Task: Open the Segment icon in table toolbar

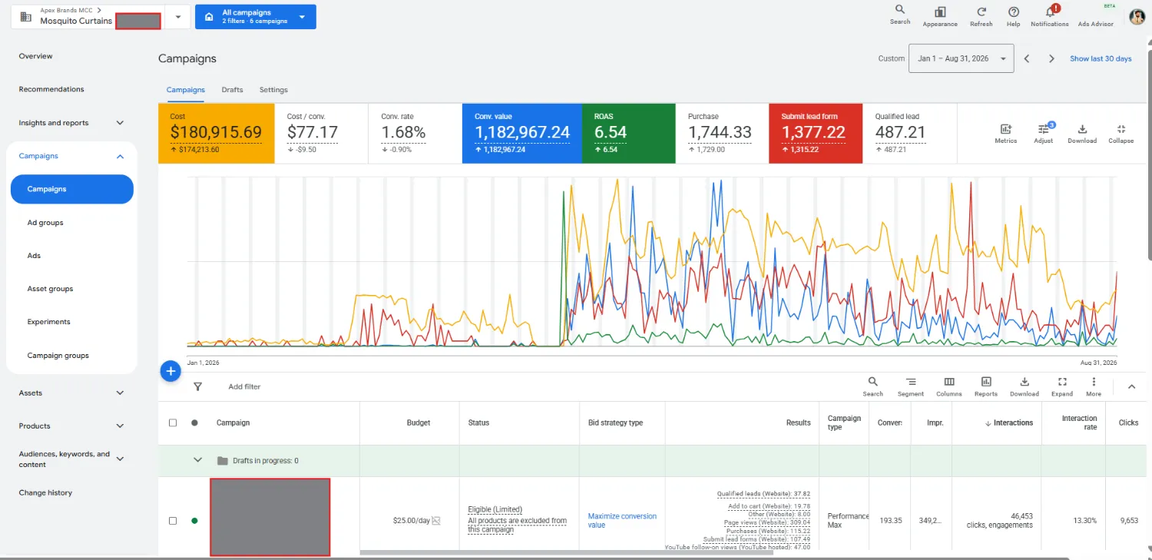Action: [x=910, y=386]
